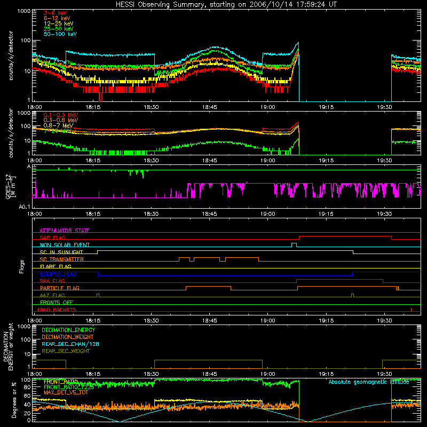Image resolution: width=427 pixels, height=427 pixels.
Task: Select the PARTICLE_FLAG label
Action: point(60,288)
